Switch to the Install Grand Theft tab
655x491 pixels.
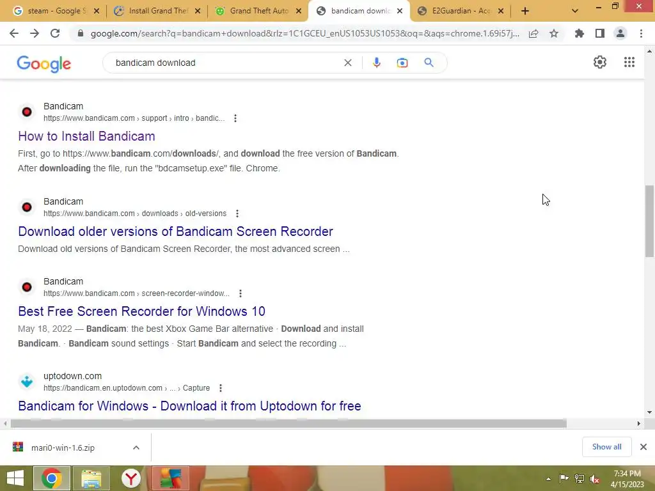152,11
